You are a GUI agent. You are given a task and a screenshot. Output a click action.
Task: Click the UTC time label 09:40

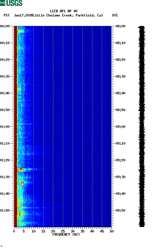click(121, 194)
